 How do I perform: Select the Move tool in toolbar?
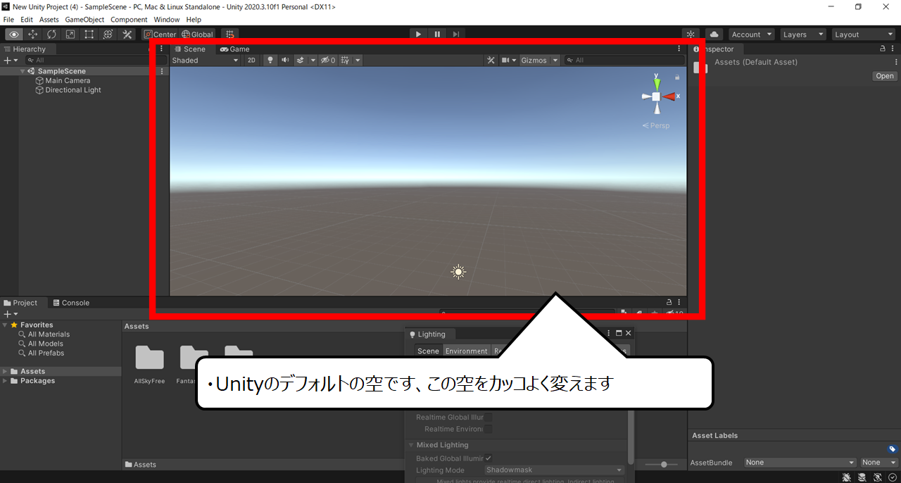coord(32,34)
